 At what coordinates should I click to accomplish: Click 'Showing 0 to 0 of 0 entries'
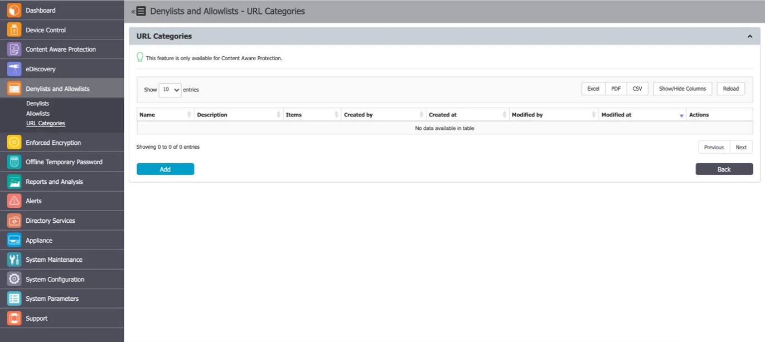(168, 147)
